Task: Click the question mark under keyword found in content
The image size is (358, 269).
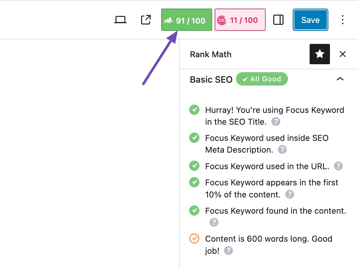Action: pyautogui.click(x=214, y=222)
